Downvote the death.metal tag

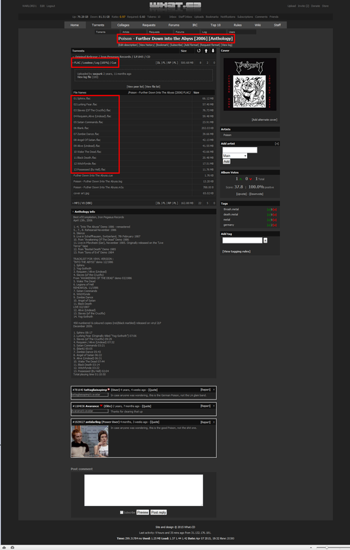275,214
